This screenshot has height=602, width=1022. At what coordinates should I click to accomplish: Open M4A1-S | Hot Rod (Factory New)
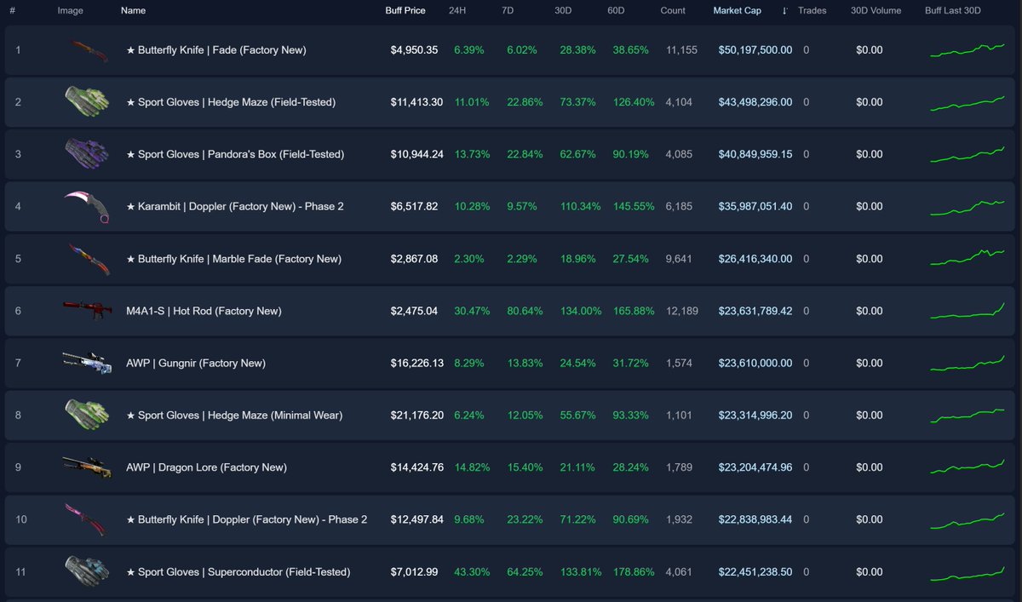[x=204, y=311]
